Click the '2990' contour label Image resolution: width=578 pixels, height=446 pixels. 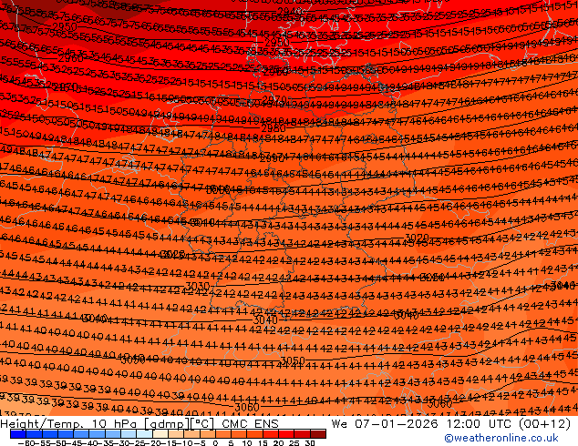[272, 158]
